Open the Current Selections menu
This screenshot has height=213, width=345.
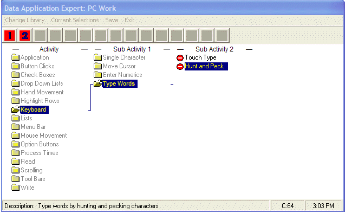click(x=75, y=20)
